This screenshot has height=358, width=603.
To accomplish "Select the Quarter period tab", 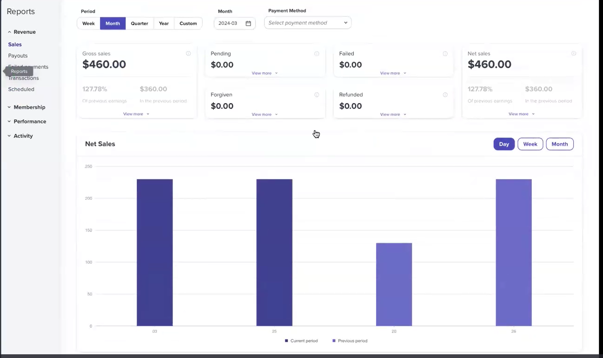I will (139, 23).
